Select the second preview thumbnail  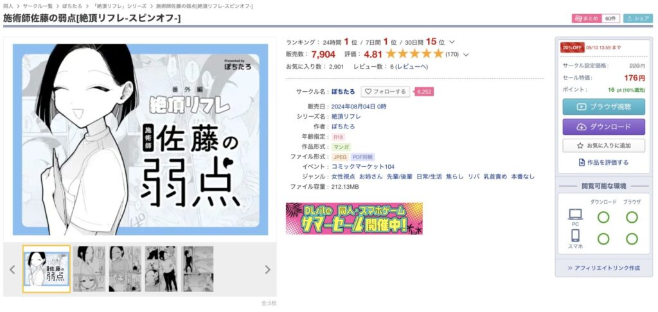89,269
